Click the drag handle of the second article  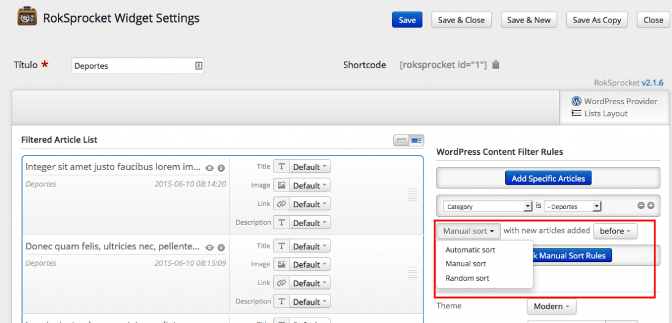[412, 274]
